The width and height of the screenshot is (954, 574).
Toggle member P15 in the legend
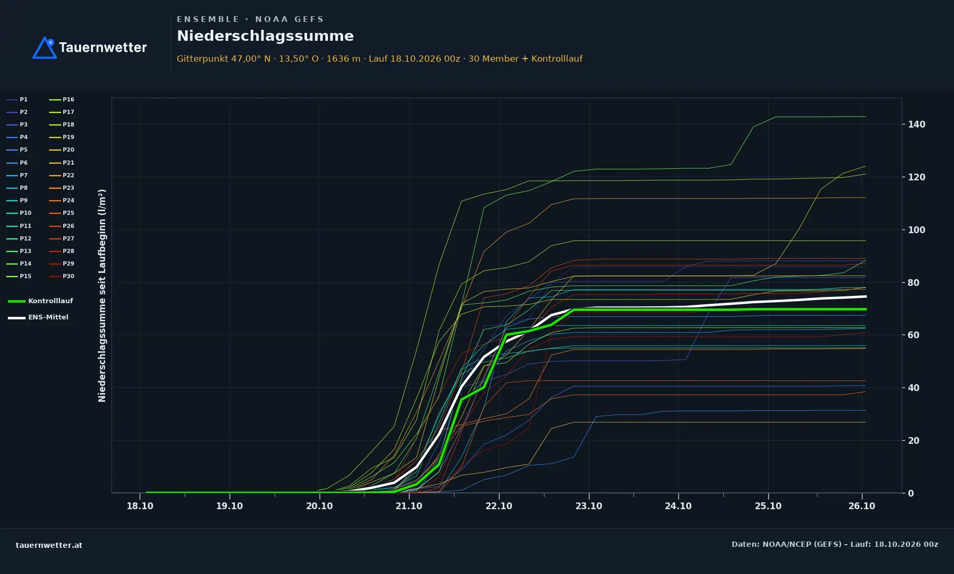(x=19, y=277)
